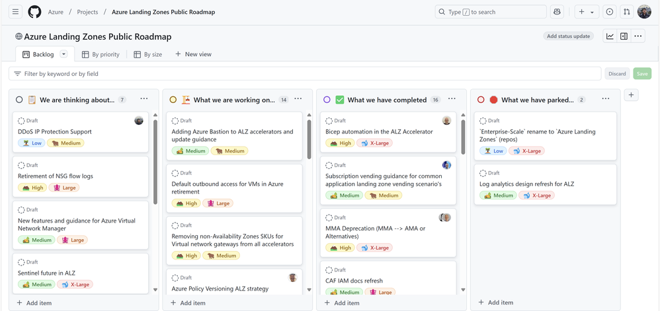Open Copilot icon next to search

557,12
